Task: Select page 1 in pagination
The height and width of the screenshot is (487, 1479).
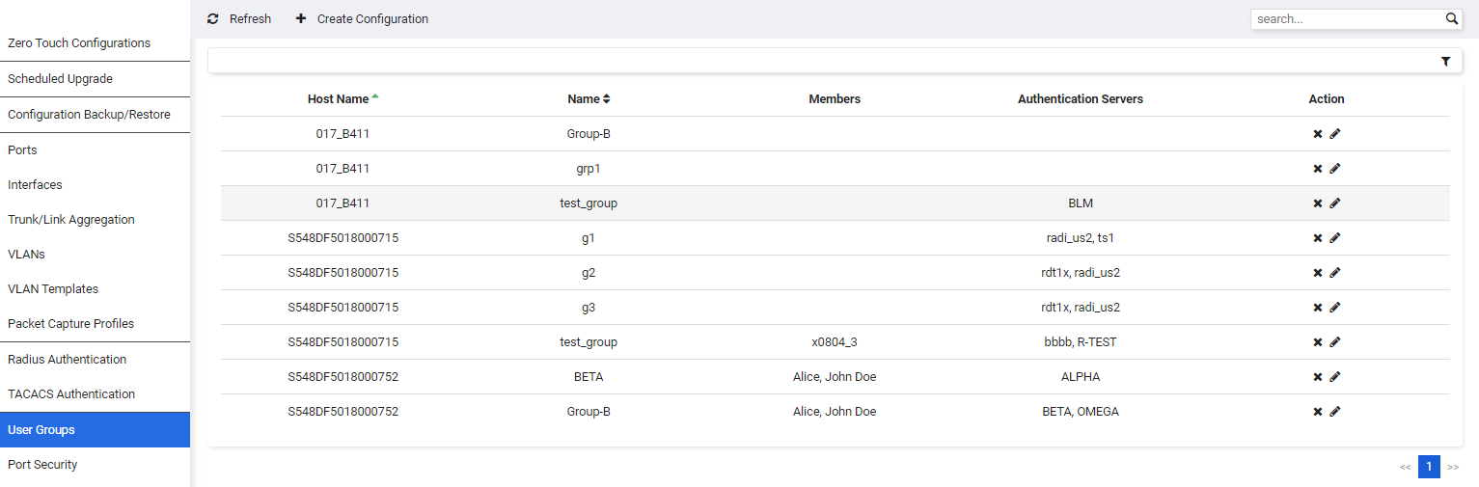Action: click(1429, 467)
